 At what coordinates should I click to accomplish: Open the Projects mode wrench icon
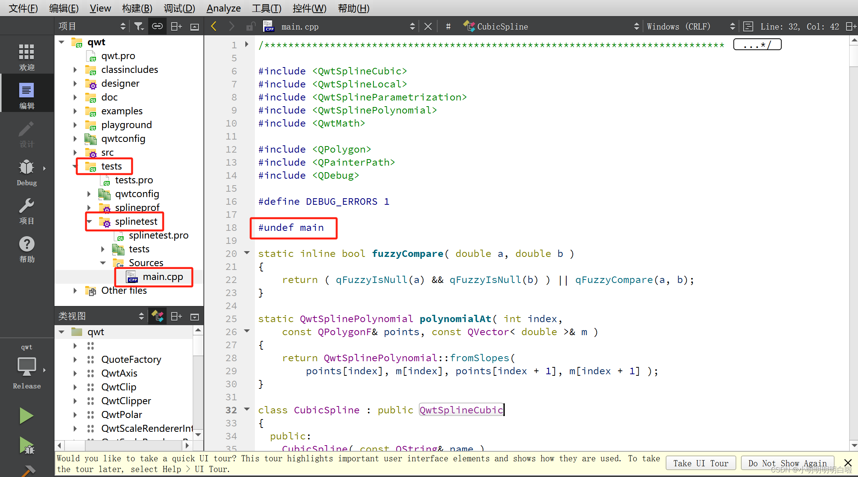coord(26,211)
